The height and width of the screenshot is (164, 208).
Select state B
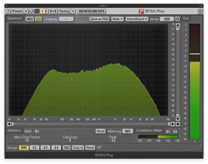[x=46, y=11]
